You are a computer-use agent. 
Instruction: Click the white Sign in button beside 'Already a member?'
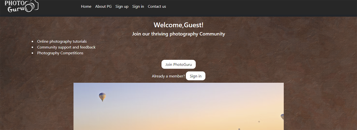(196, 76)
